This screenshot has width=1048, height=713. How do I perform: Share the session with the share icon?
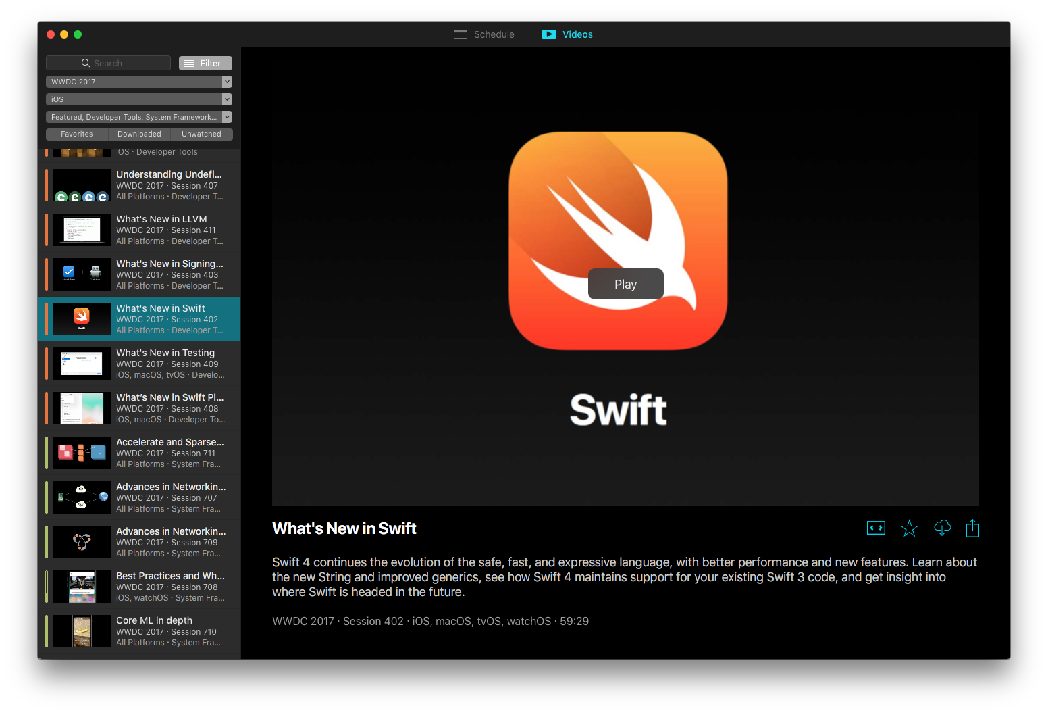(x=972, y=528)
